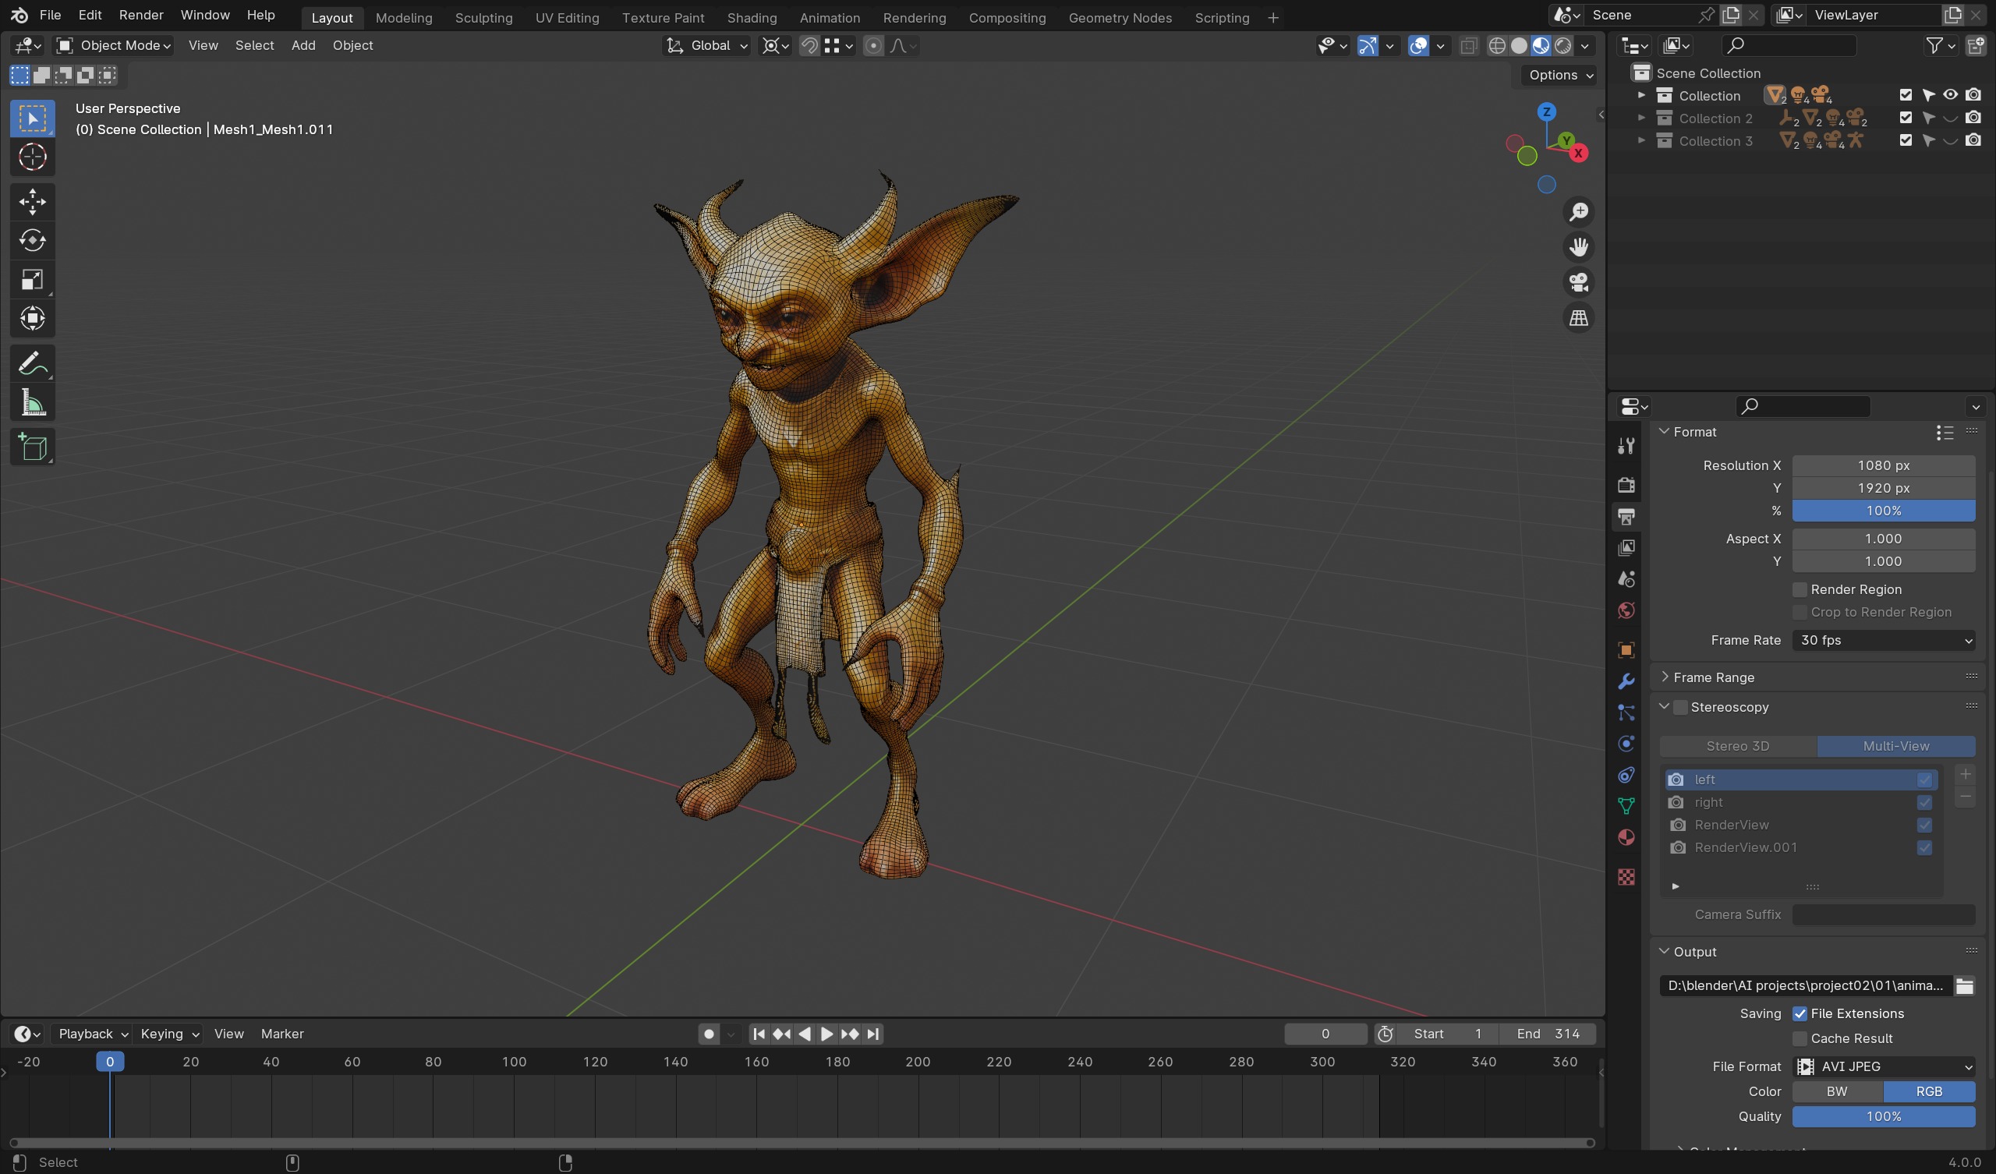Jump to the last frame
The image size is (1996, 1174).
(872, 1034)
